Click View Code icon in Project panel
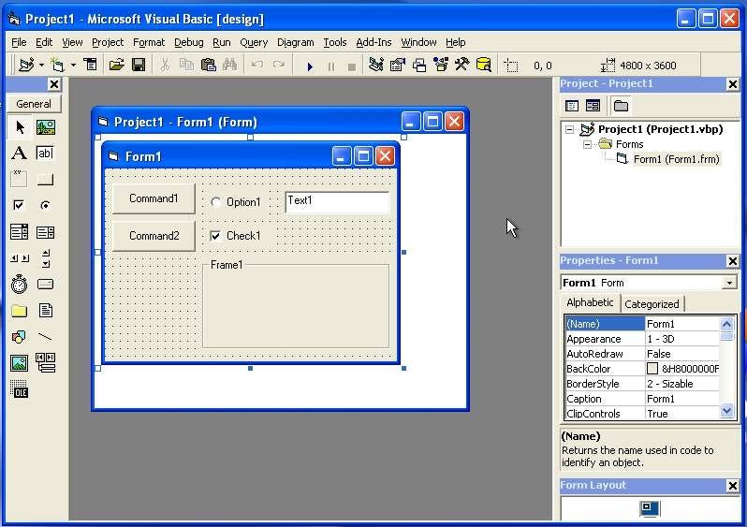 click(572, 105)
